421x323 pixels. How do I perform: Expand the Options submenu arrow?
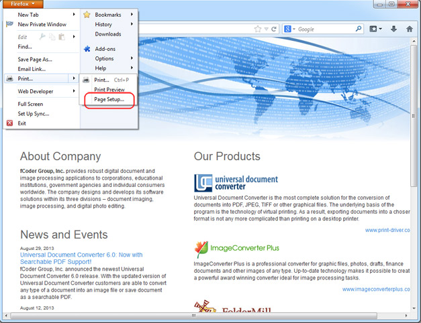(132, 58)
